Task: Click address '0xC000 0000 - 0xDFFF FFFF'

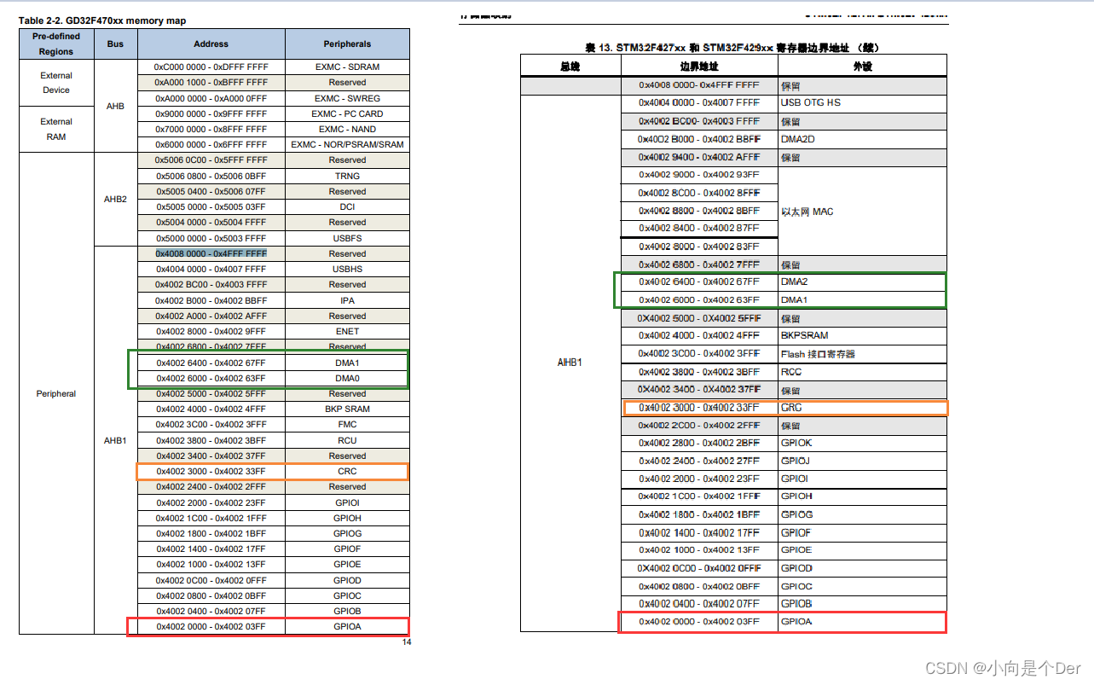Action: click(x=211, y=67)
